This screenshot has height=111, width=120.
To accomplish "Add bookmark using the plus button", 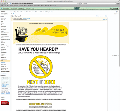I will [x=7, y=3].
